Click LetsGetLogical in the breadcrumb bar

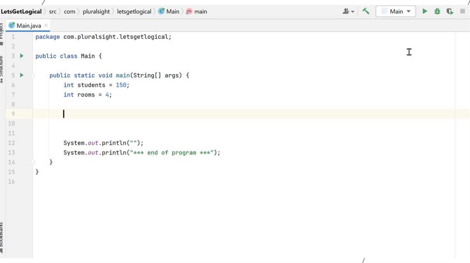[21, 11]
